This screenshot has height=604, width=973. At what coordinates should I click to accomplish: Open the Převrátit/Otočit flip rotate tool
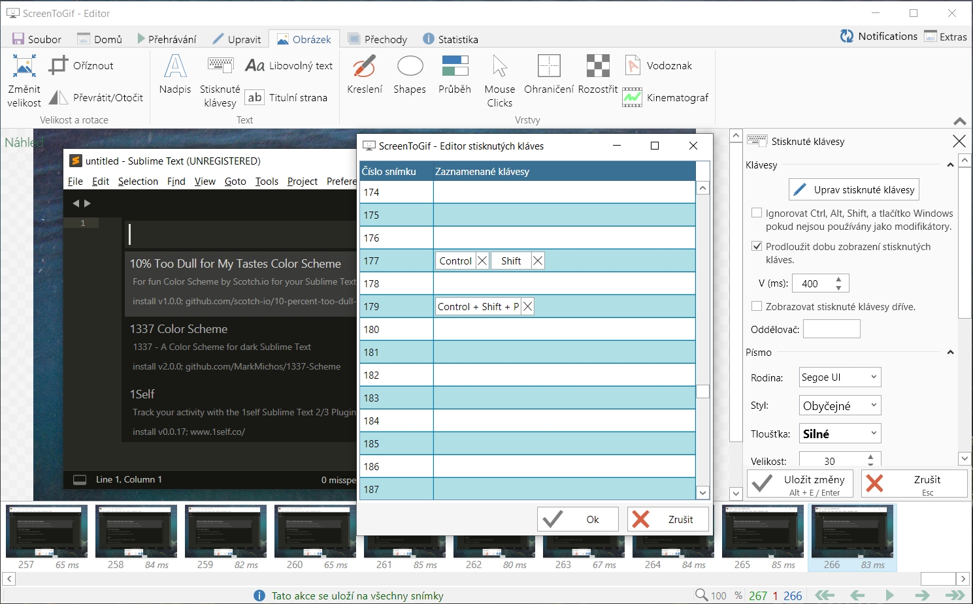[x=96, y=97]
